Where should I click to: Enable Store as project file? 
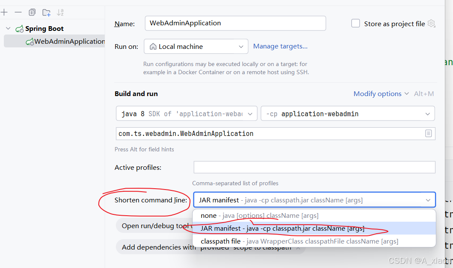356,24
